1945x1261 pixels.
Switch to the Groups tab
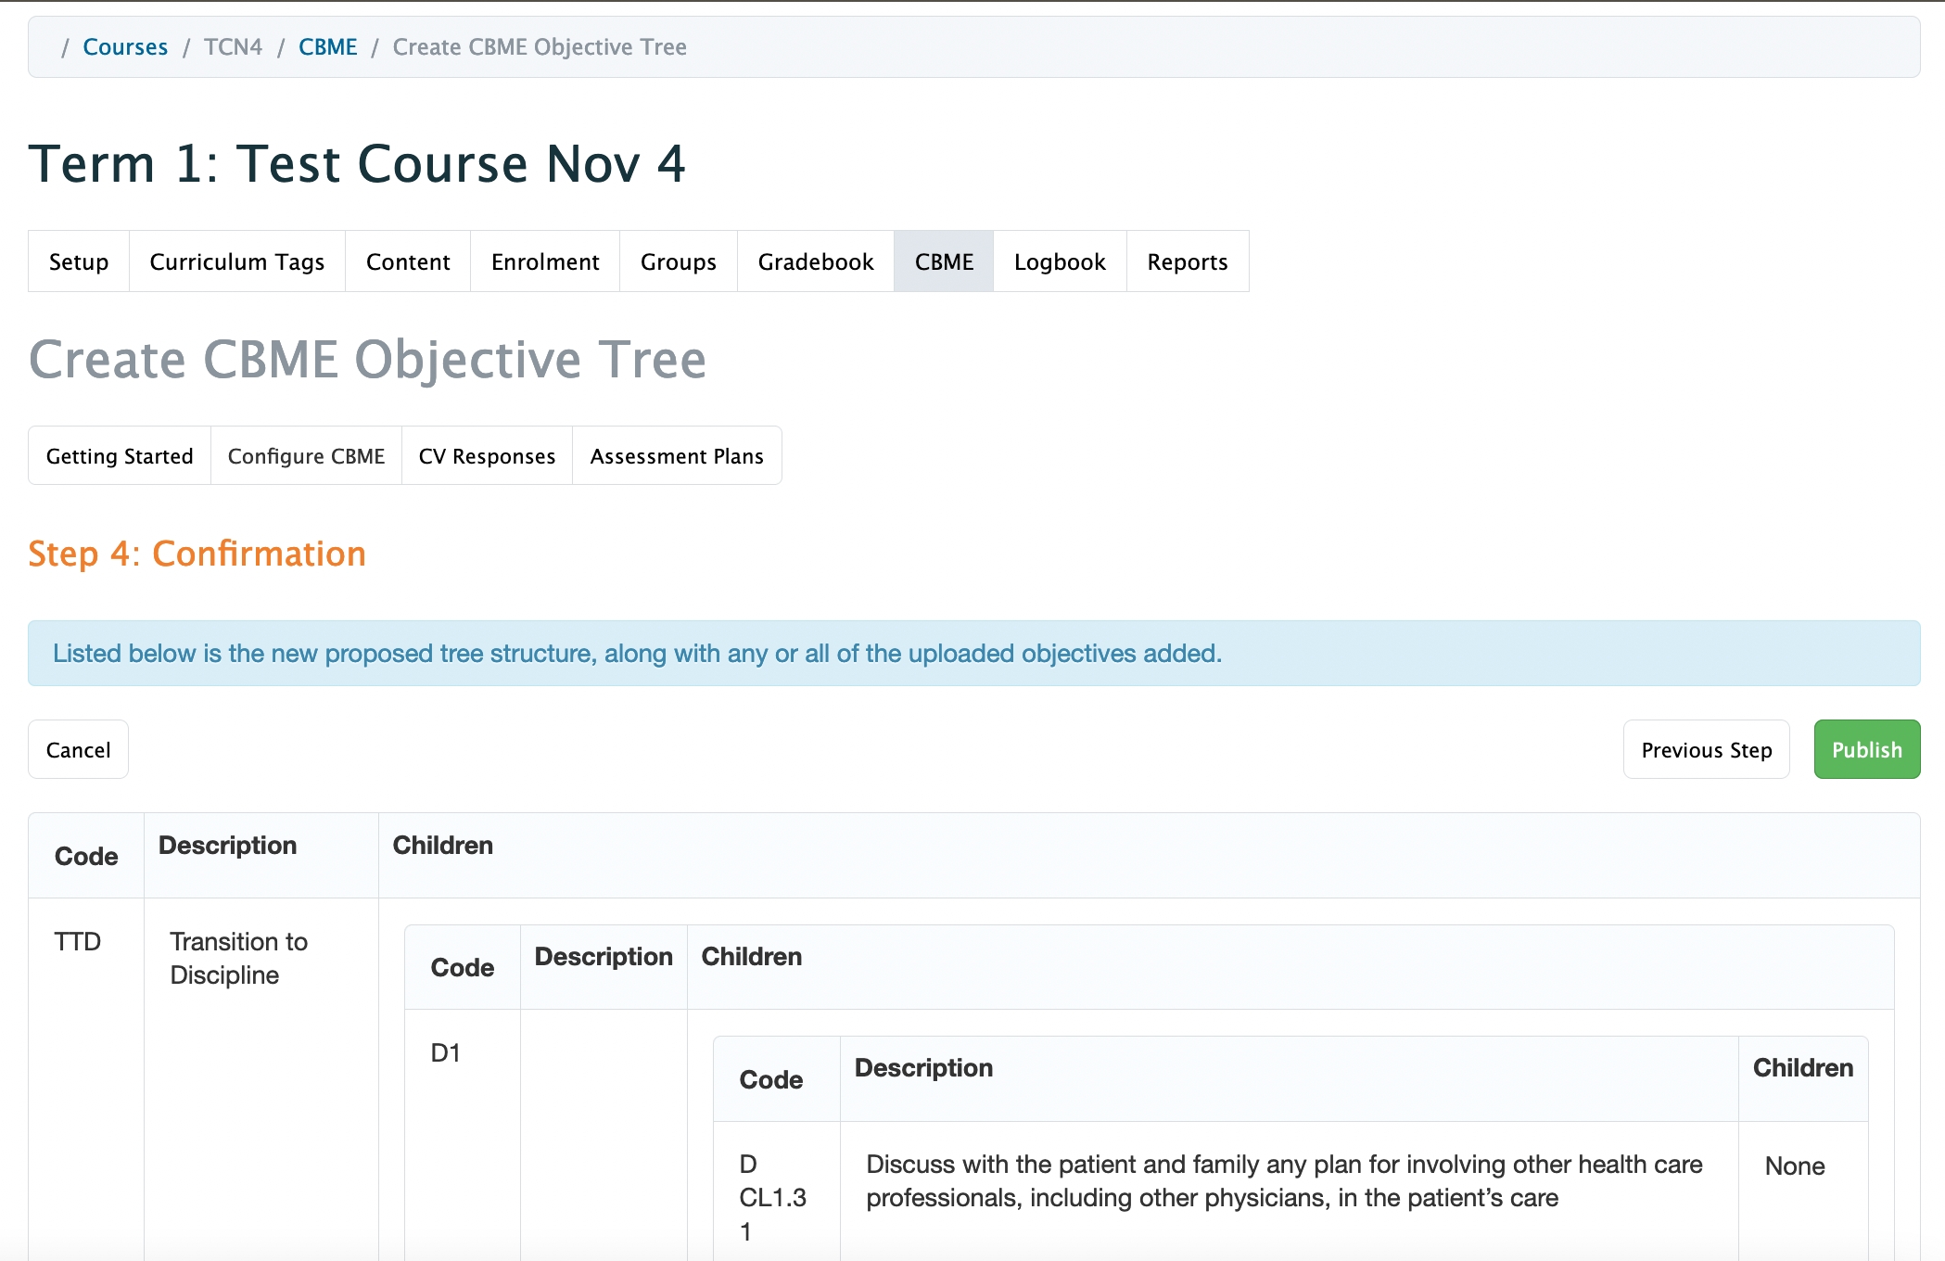tap(678, 261)
